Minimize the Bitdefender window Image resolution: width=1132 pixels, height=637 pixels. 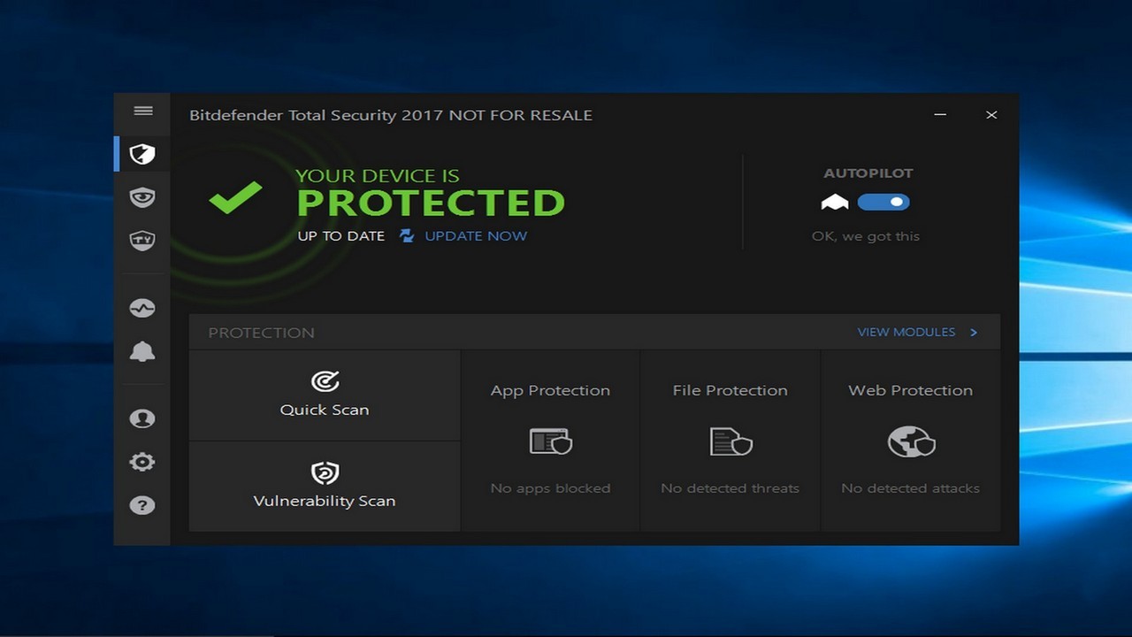click(x=940, y=115)
